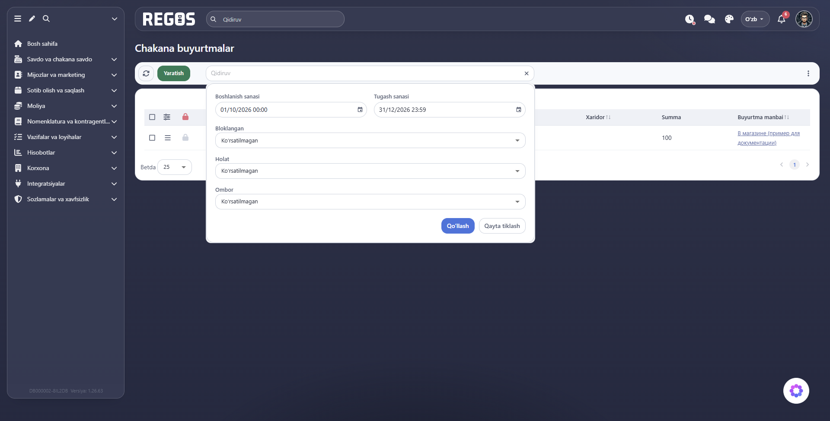This screenshot has width=830, height=421.
Task: Open the calendar picker for Boshlanish sanasi
Action: tap(360, 110)
